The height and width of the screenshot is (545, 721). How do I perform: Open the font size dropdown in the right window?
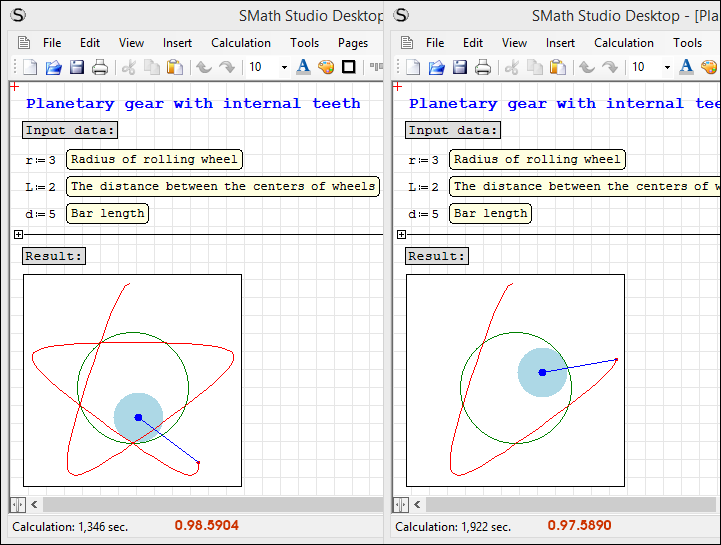(667, 67)
